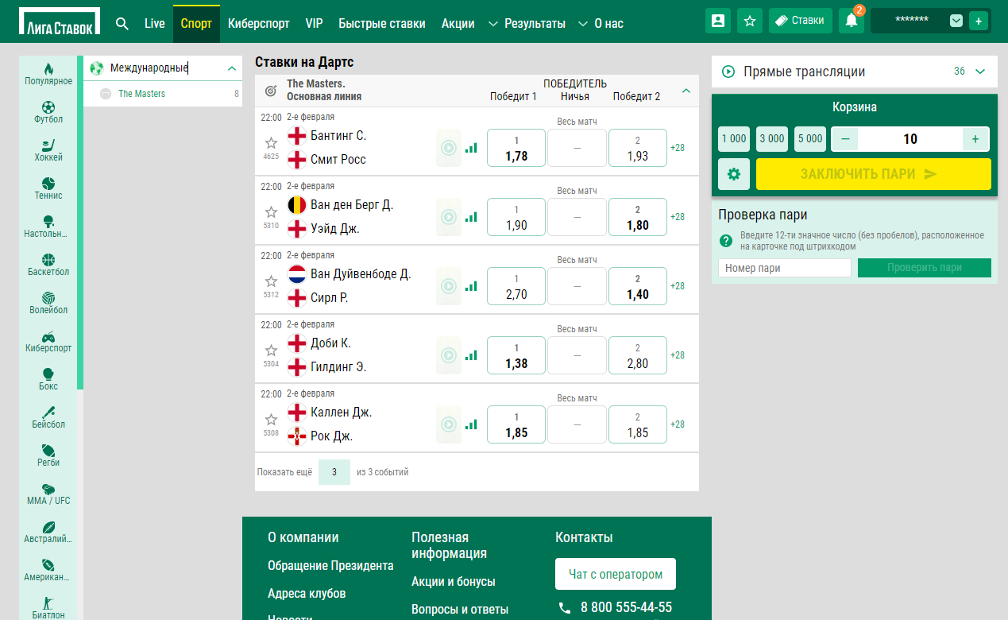Select the Регби sport category

(48, 455)
